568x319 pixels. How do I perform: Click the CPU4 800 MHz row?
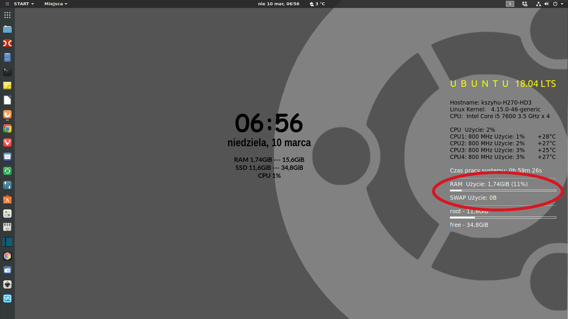point(503,157)
